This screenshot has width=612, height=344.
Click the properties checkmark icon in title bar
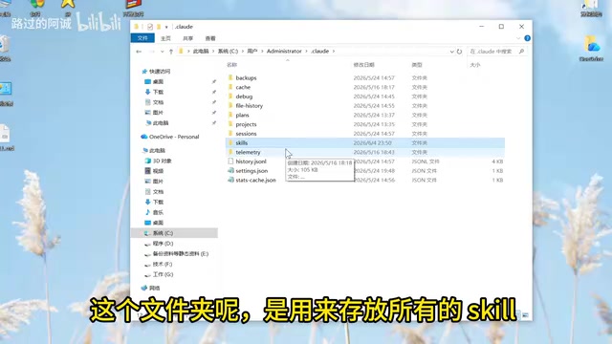[150, 27]
